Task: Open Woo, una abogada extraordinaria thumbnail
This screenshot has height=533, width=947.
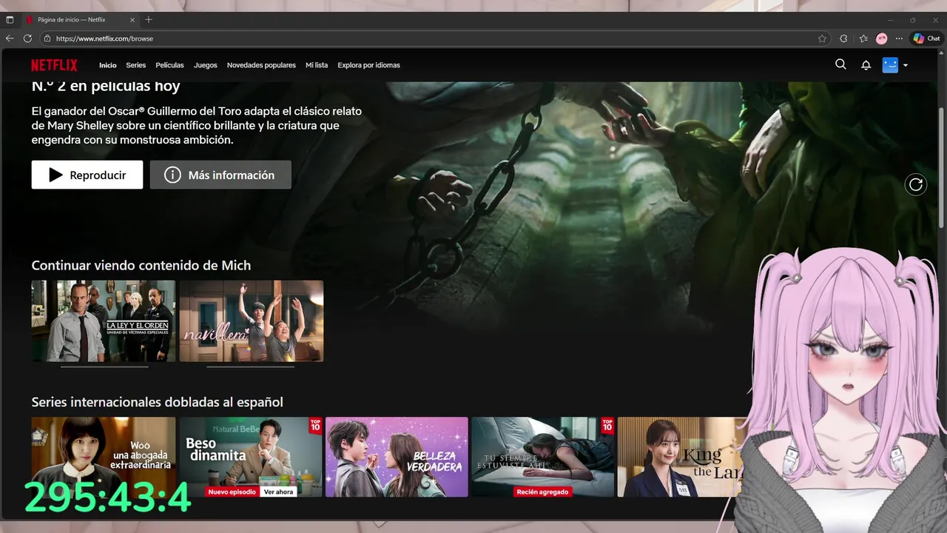Action: 104,457
